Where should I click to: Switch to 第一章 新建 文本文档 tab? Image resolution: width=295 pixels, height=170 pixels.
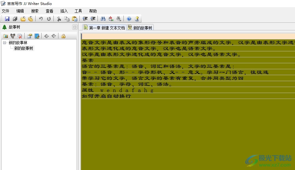pyautogui.click(x=104, y=28)
